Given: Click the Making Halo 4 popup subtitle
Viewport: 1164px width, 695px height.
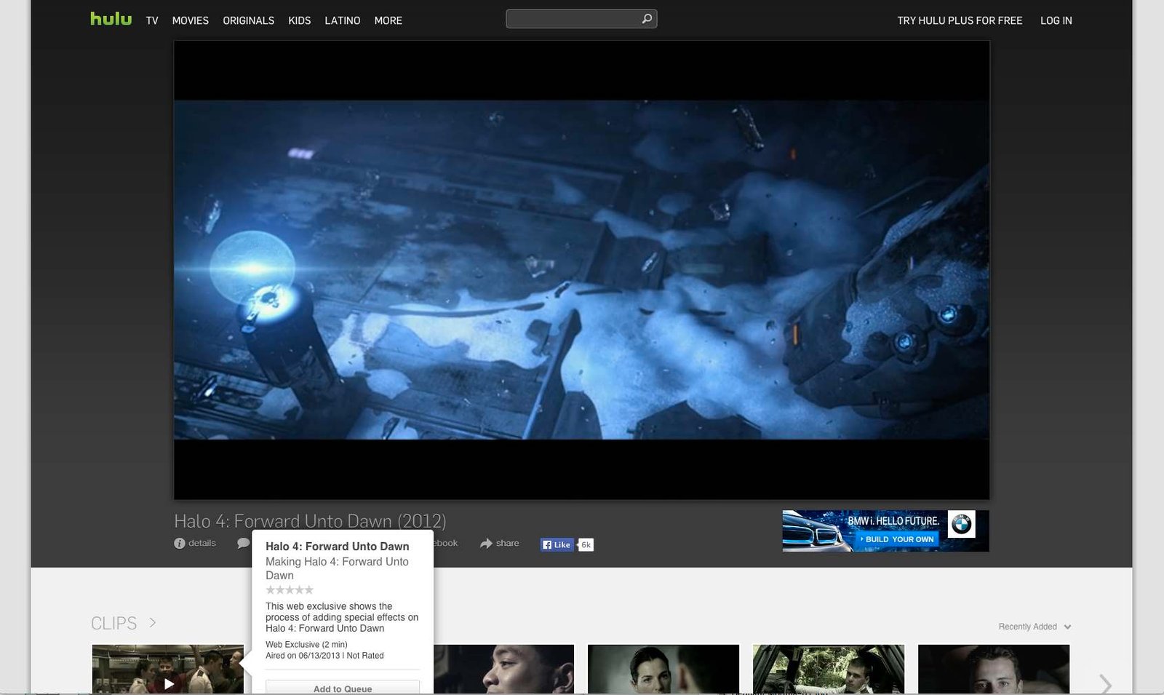Looking at the screenshot, I should coord(337,568).
